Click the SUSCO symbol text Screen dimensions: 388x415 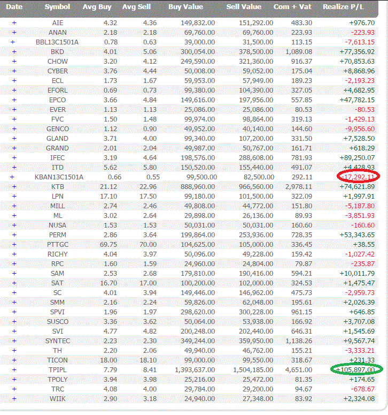58,322
